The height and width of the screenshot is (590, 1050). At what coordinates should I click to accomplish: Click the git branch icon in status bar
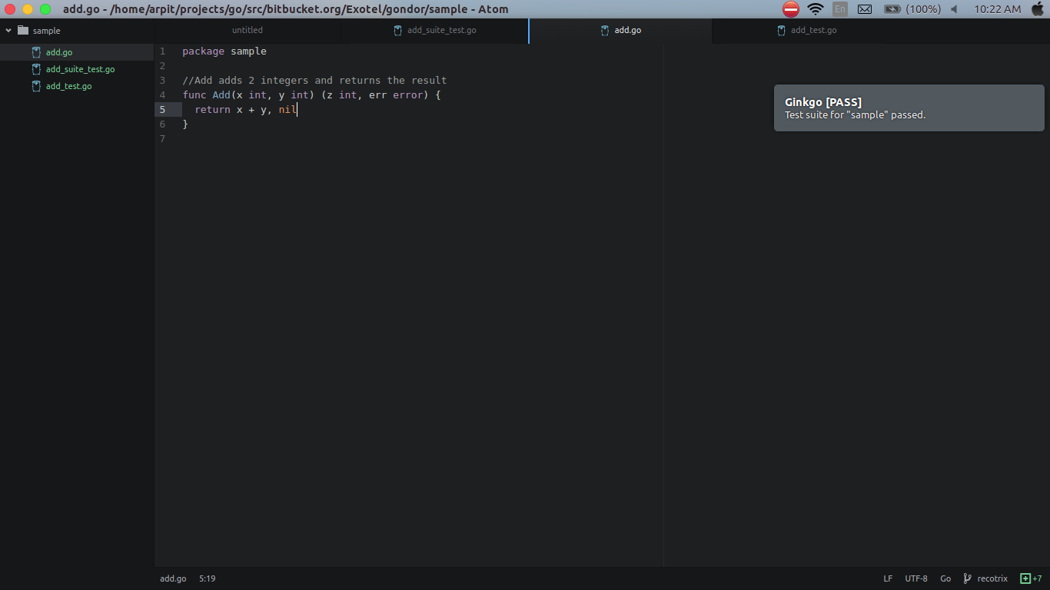(968, 578)
